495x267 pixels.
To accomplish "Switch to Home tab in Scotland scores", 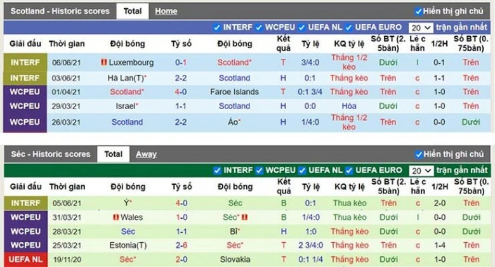I will (x=166, y=11).
